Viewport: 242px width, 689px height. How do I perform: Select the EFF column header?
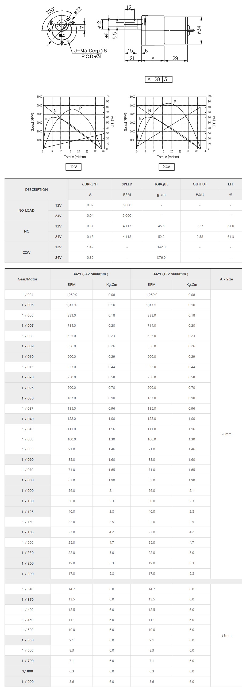point(231,184)
